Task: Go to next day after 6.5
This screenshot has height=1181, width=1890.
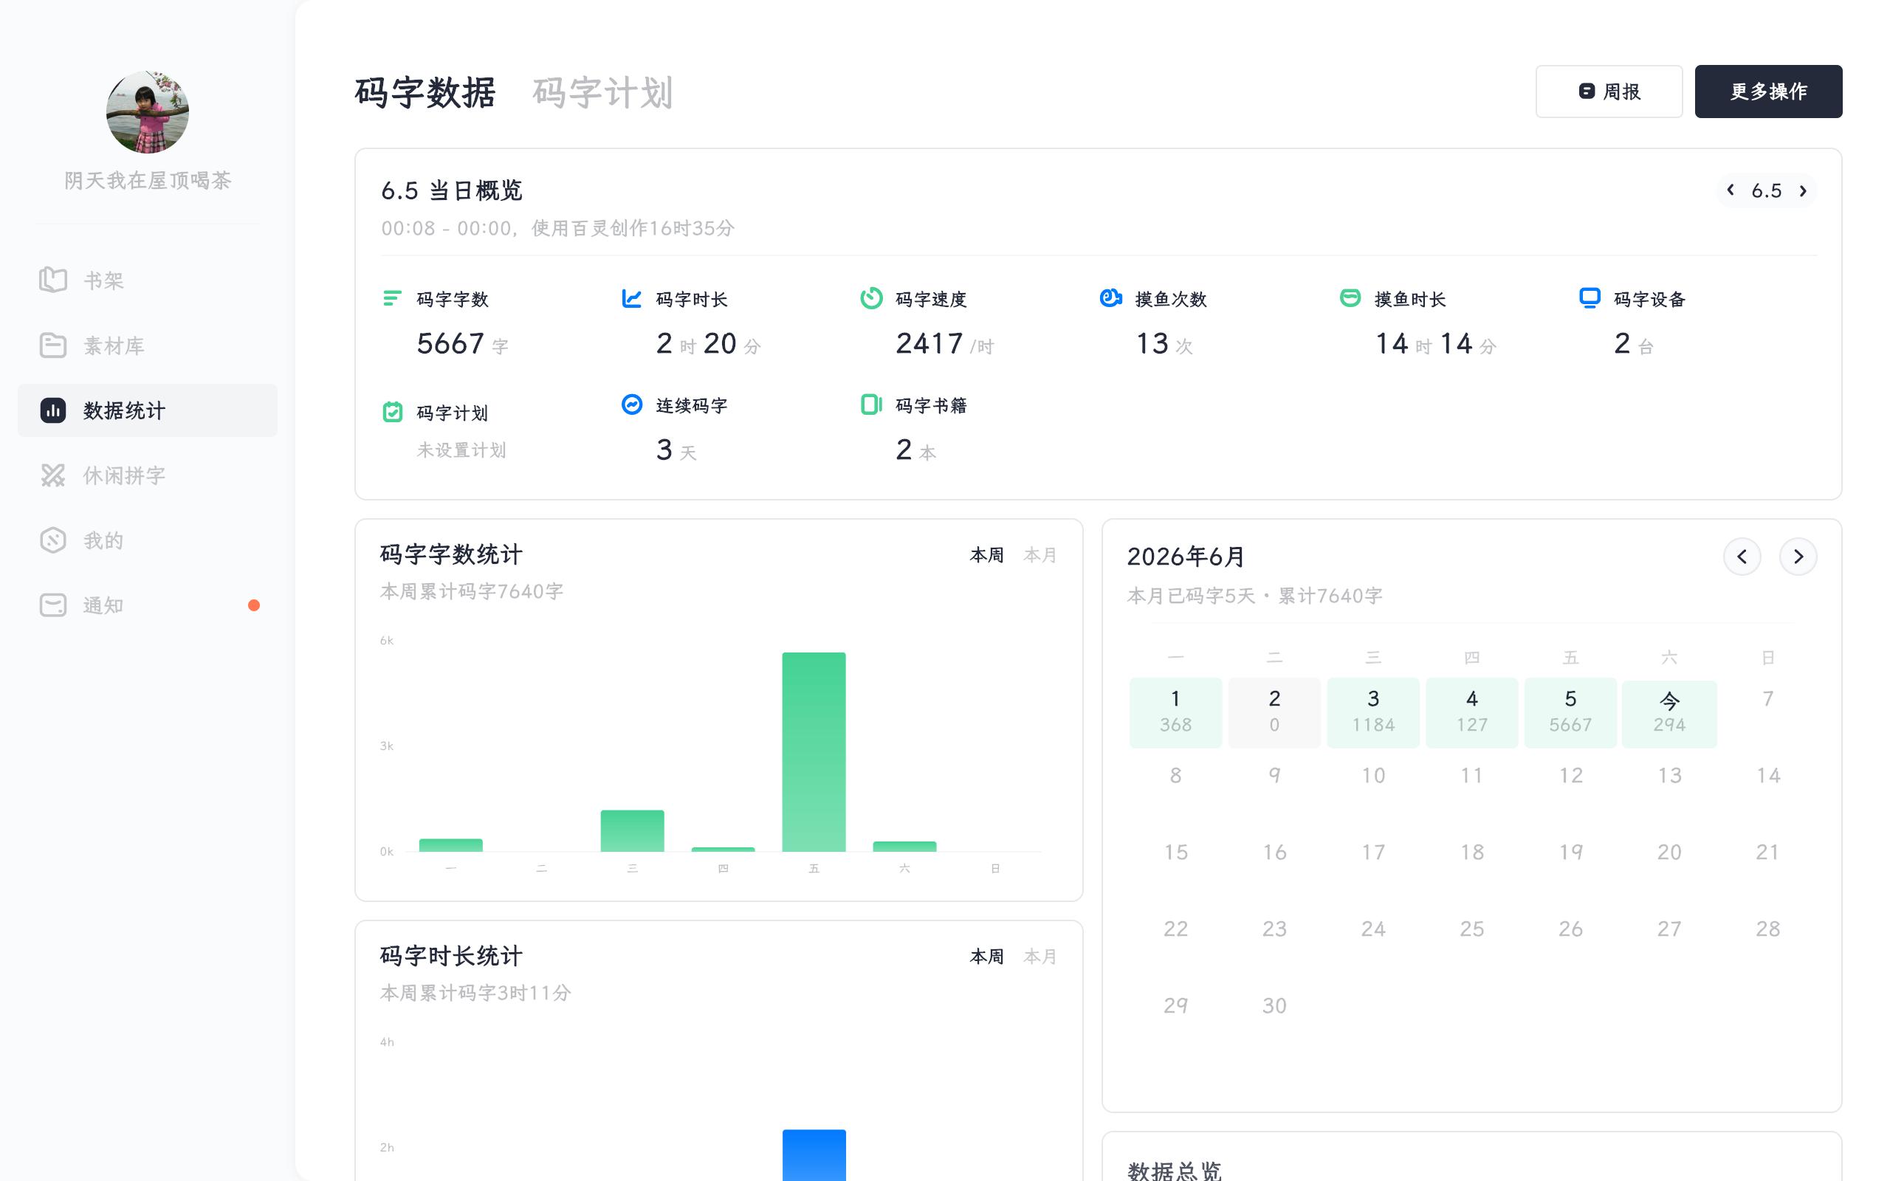Action: click(1803, 190)
